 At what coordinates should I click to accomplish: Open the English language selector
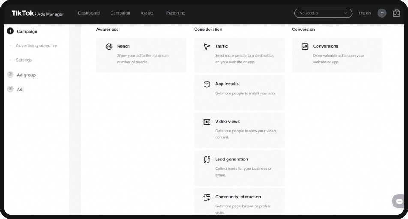point(365,13)
